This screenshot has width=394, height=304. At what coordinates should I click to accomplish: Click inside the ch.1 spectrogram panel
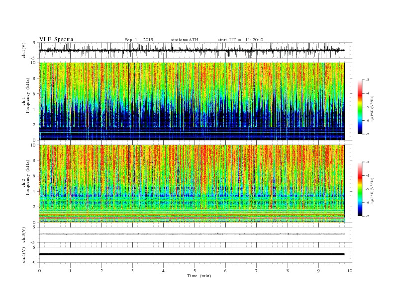click(x=192, y=101)
